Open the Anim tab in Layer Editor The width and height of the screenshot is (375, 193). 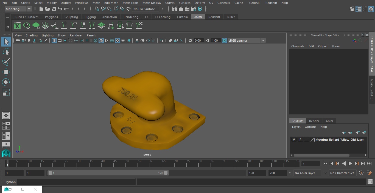(x=329, y=121)
